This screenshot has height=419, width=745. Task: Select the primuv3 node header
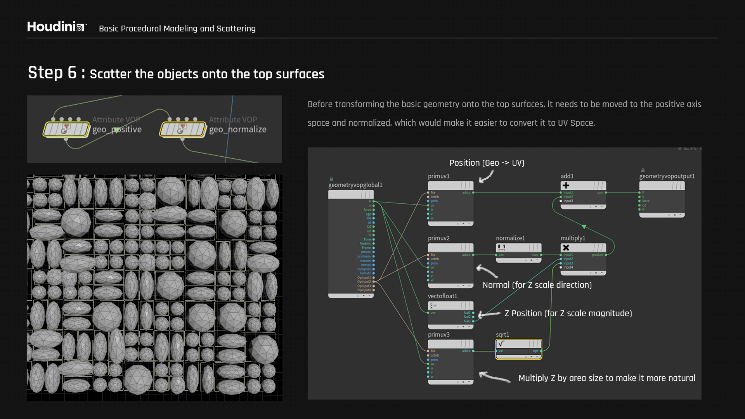450,344
